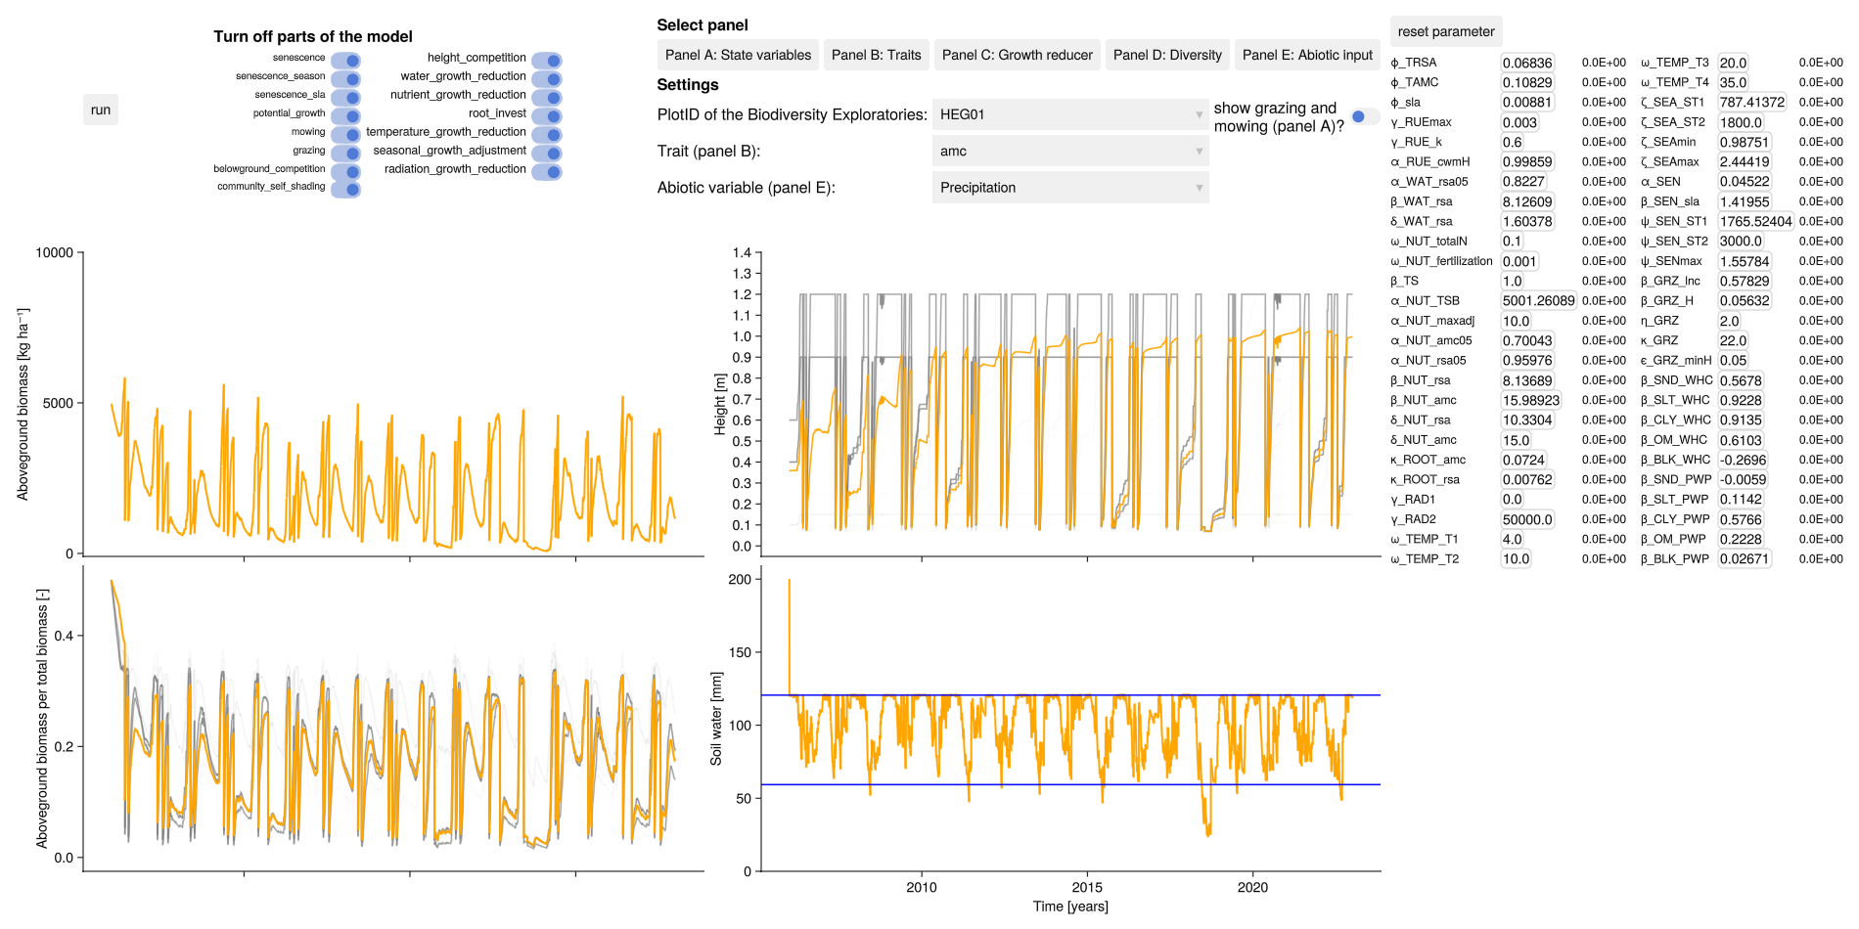Expand the PlotID dropdown showing HEG01
The width and height of the screenshot is (1859, 929).
tap(1069, 114)
